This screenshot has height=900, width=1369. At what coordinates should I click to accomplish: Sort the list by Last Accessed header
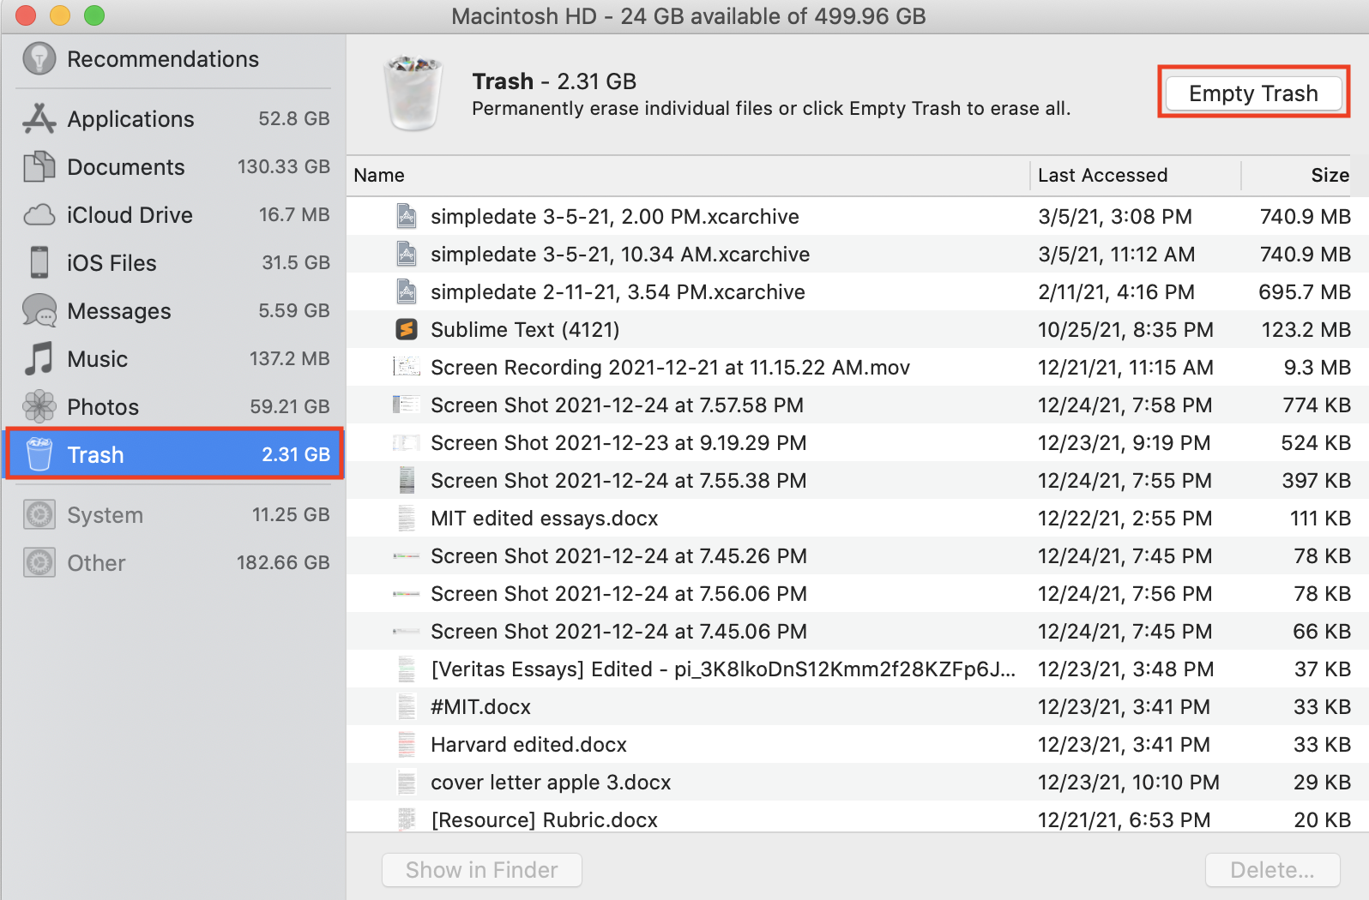[1135, 175]
